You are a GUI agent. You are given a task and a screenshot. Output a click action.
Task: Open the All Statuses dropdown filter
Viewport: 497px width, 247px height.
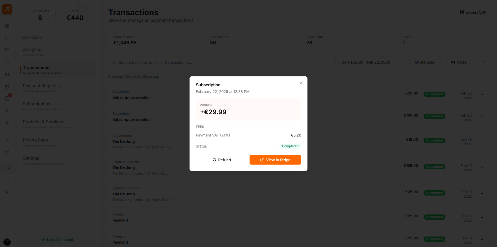[x=426, y=62]
